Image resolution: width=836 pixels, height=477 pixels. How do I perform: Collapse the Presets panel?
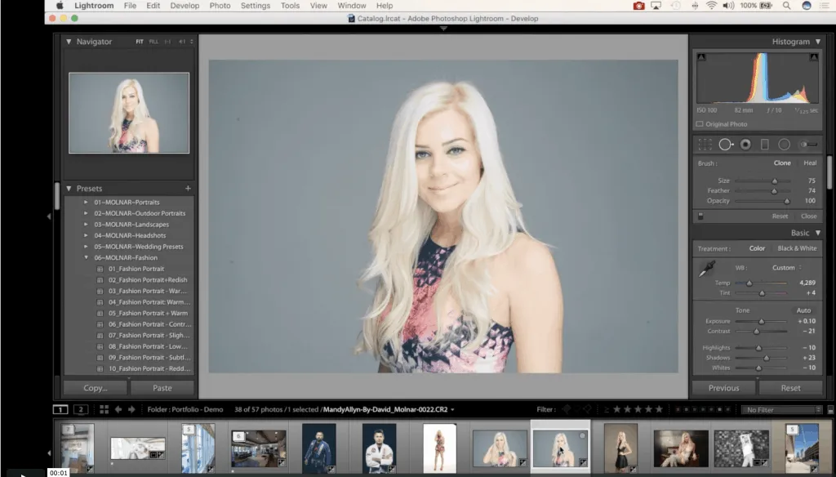pos(69,189)
